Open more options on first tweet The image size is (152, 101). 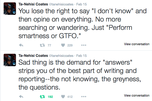click(84, 45)
